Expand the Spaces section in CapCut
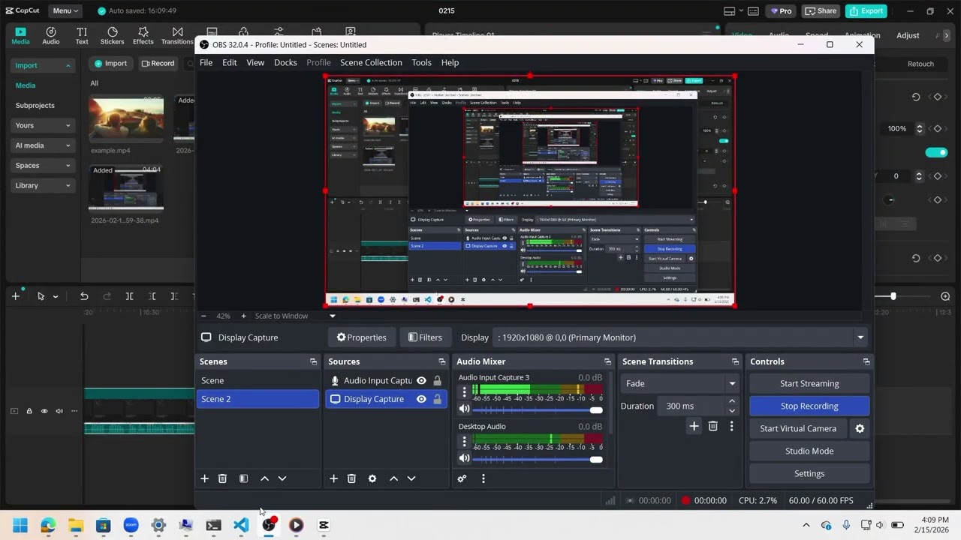This screenshot has height=540, width=961. tap(43, 165)
